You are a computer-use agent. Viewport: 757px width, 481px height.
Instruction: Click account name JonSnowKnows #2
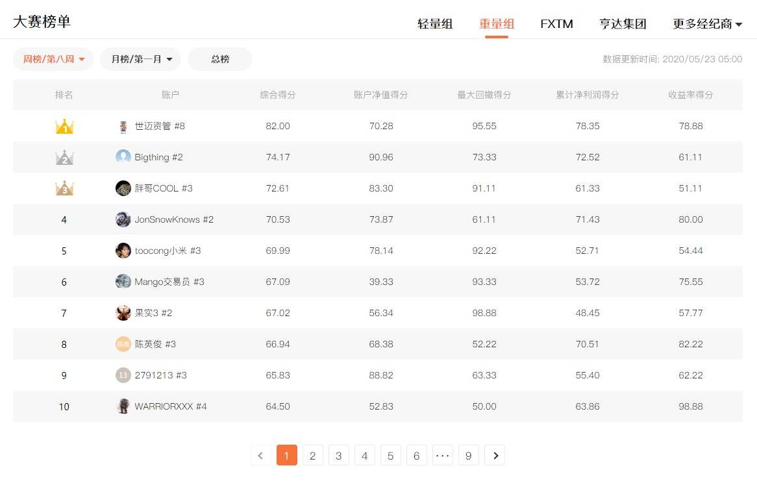tap(174, 219)
